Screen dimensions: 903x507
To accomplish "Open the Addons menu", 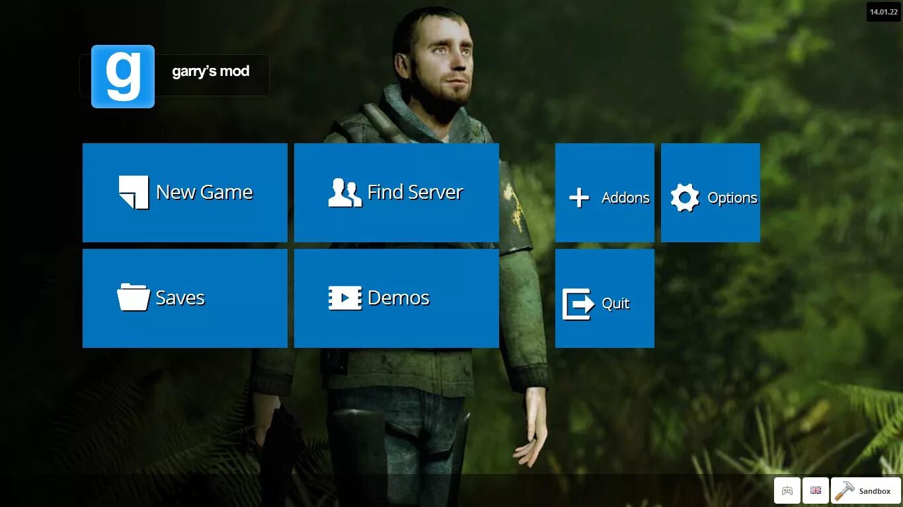I will pyautogui.click(x=604, y=192).
